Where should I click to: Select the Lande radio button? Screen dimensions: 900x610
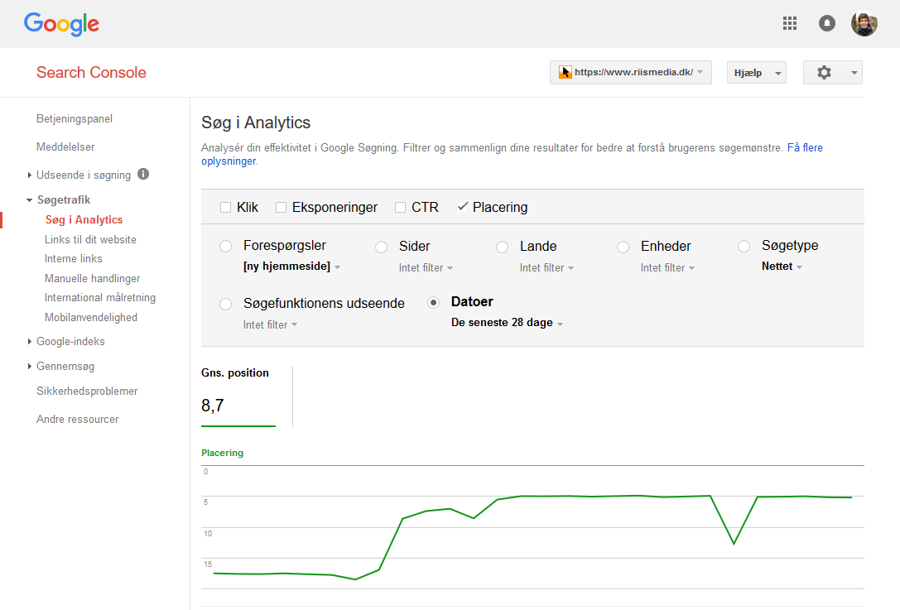click(503, 247)
